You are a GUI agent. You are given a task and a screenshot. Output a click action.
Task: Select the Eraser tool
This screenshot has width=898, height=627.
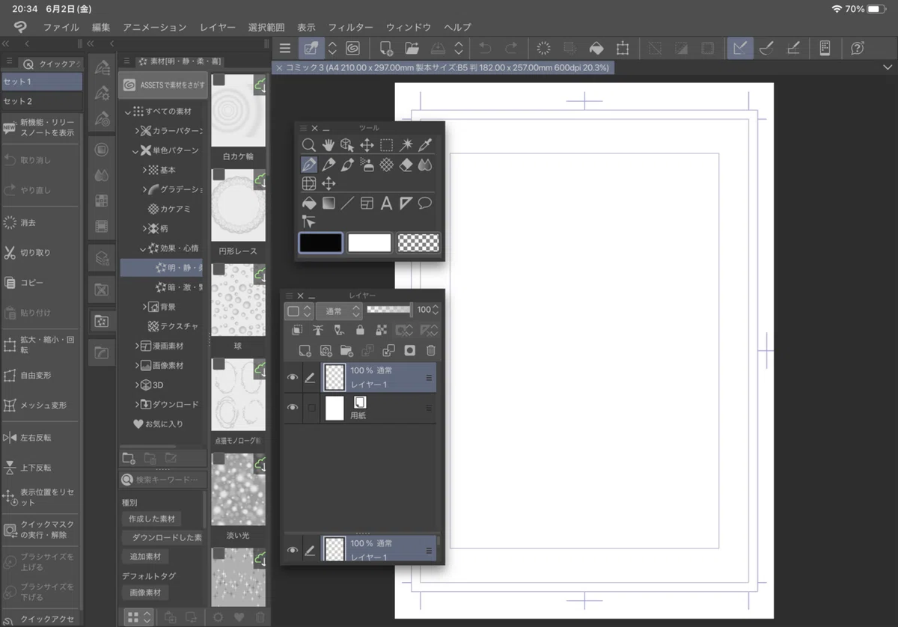[406, 165]
